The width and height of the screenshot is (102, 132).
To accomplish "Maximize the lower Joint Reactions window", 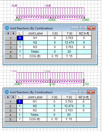I will pyautogui.click(x=82, y=92).
